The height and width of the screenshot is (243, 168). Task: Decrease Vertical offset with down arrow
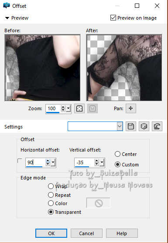click(97, 164)
